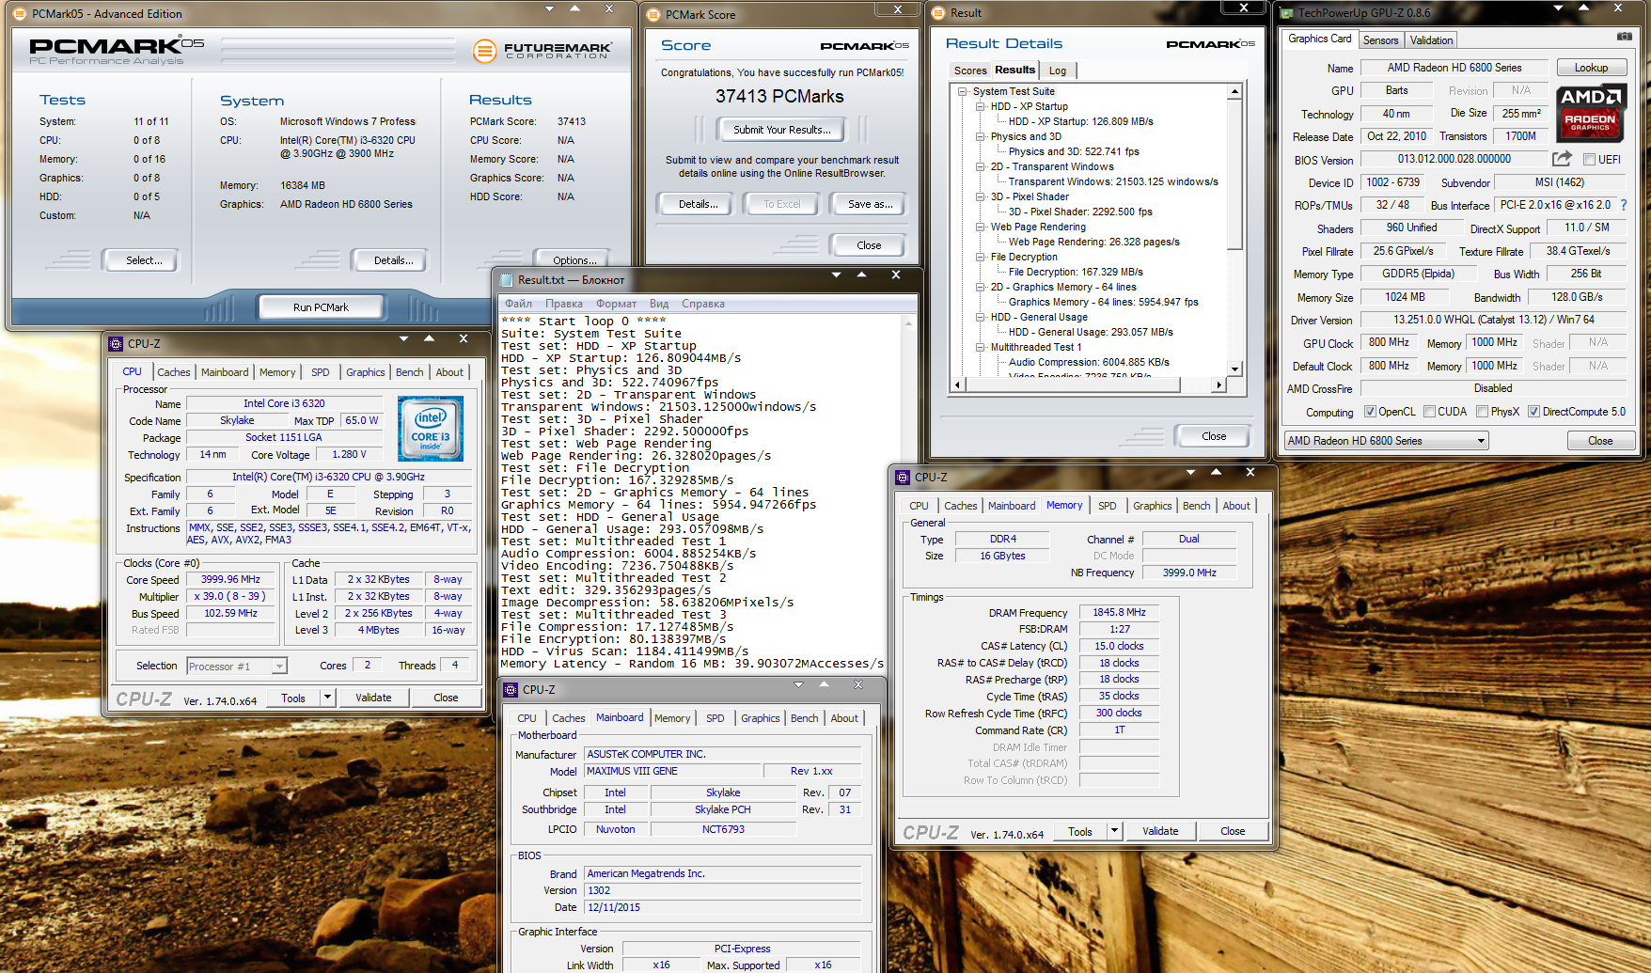Toggle the CUDA checkbox

click(1429, 412)
